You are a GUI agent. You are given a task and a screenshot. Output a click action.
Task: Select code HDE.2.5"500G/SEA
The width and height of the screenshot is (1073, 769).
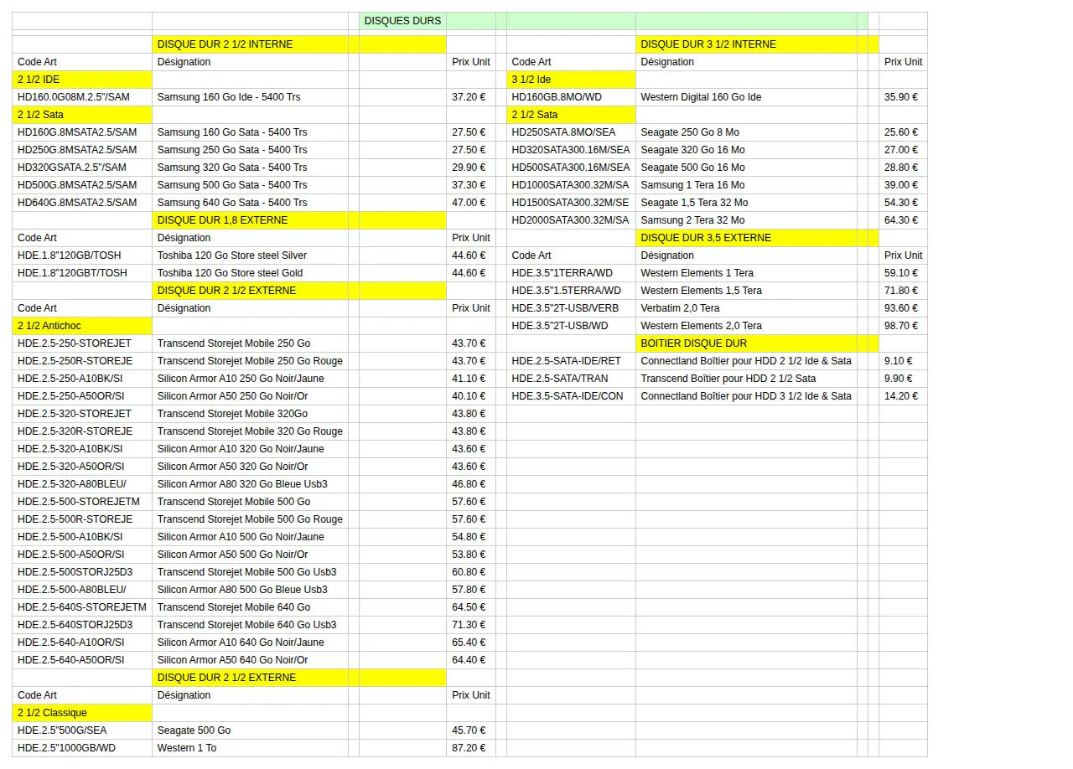[82, 730]
